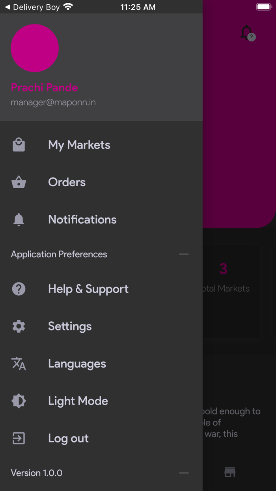276x491 pixels.
Task: Tap the Prachi Pande profile name
Action: coord(44,88)
